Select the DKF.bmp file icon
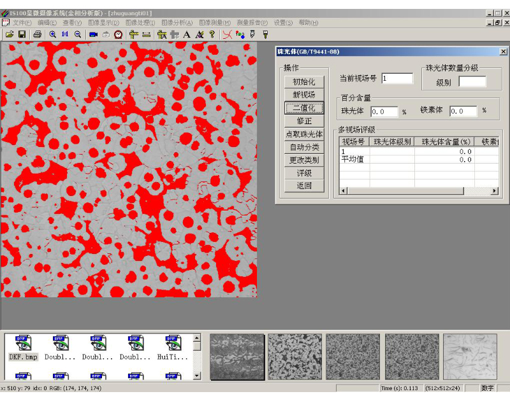Screen dimensions: 510x401 click(x=23, y=348)
